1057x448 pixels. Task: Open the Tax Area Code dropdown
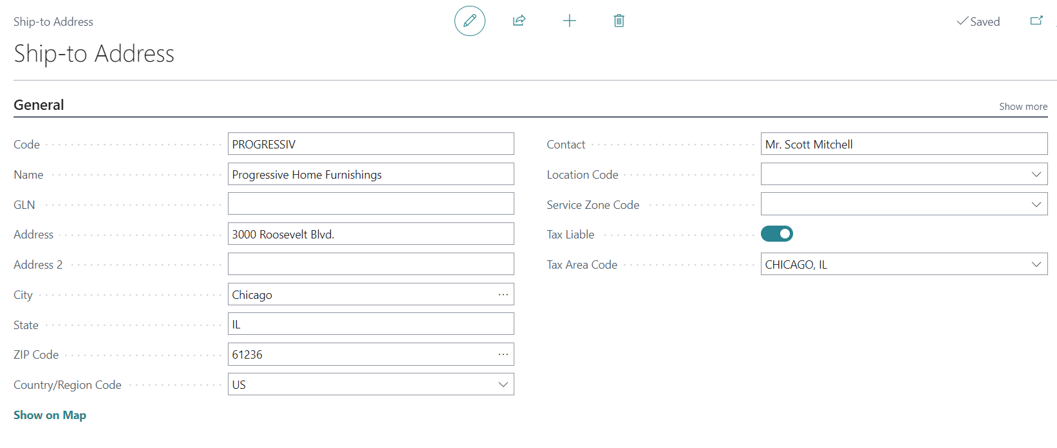tap(1036, 264)
